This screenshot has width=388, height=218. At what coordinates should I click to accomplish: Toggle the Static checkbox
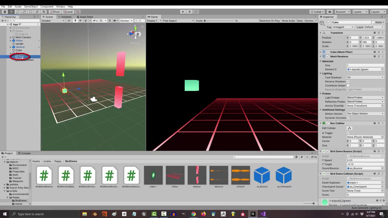(373, 22)
